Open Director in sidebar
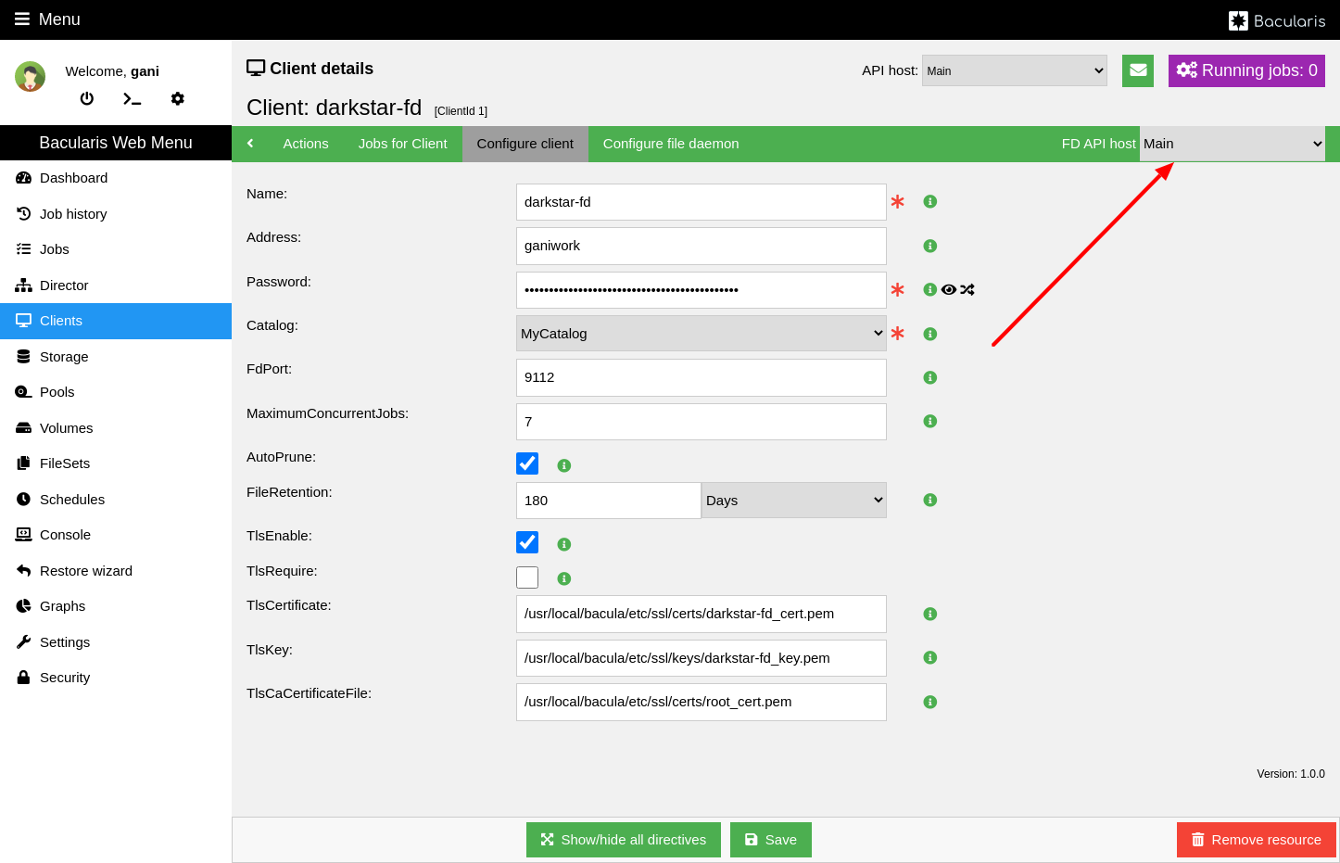Image resolution: width=1340 pixels, height=863 pixels. pos(116,286)
